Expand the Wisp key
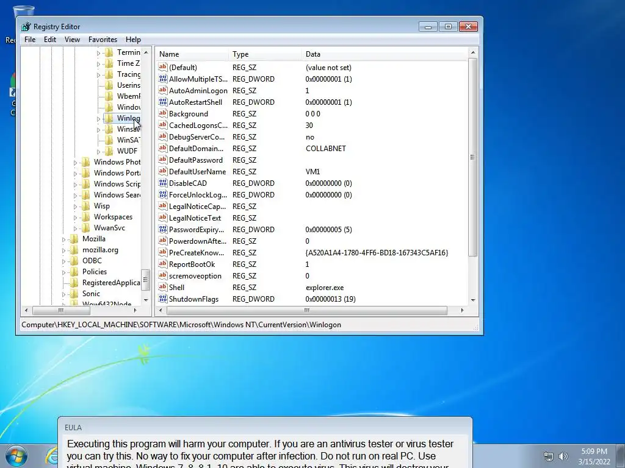Screen dimensions: 625x468 (x=75, y=207)
